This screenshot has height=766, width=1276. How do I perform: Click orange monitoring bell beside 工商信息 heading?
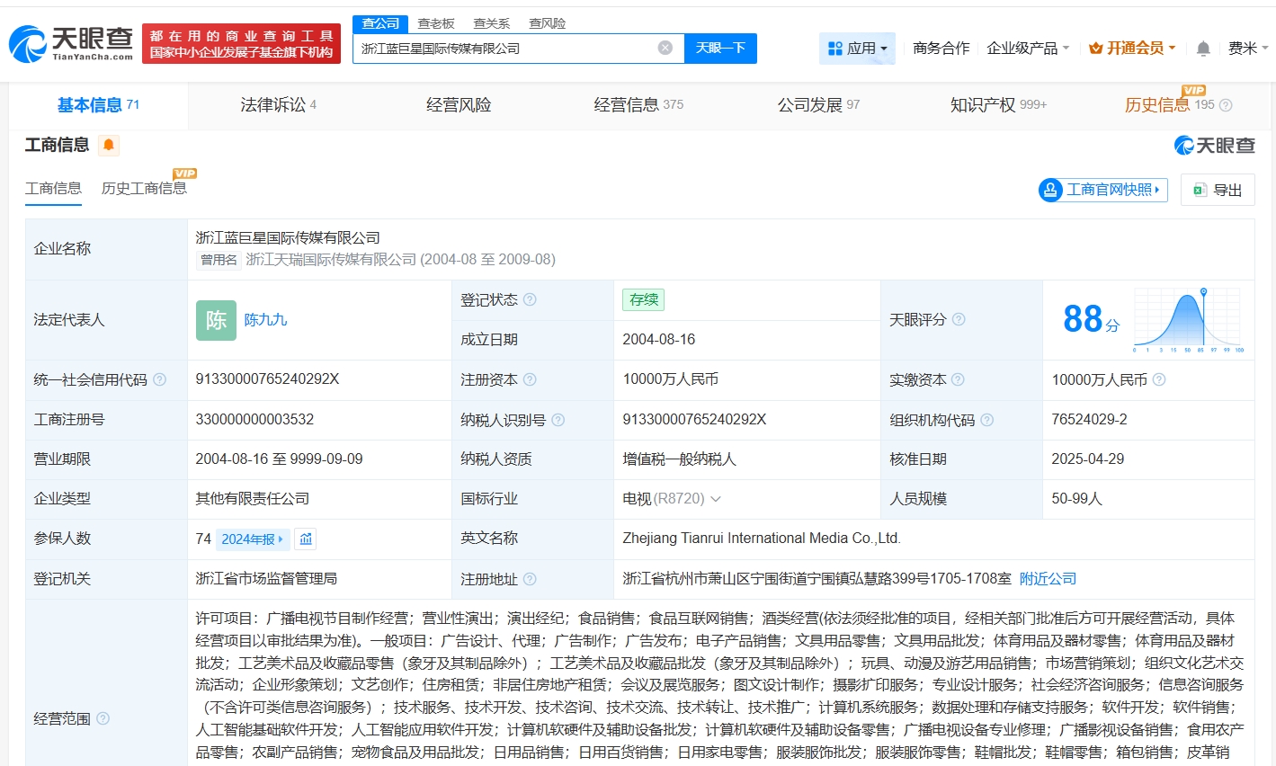(x=109, y=145)
